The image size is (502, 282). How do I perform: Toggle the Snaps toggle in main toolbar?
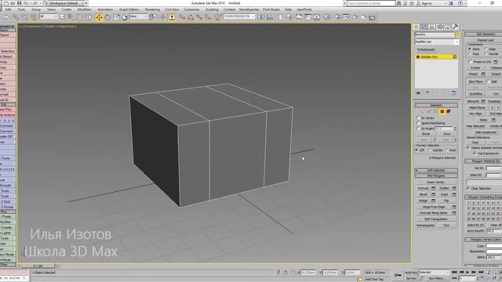tap(182, 17)
